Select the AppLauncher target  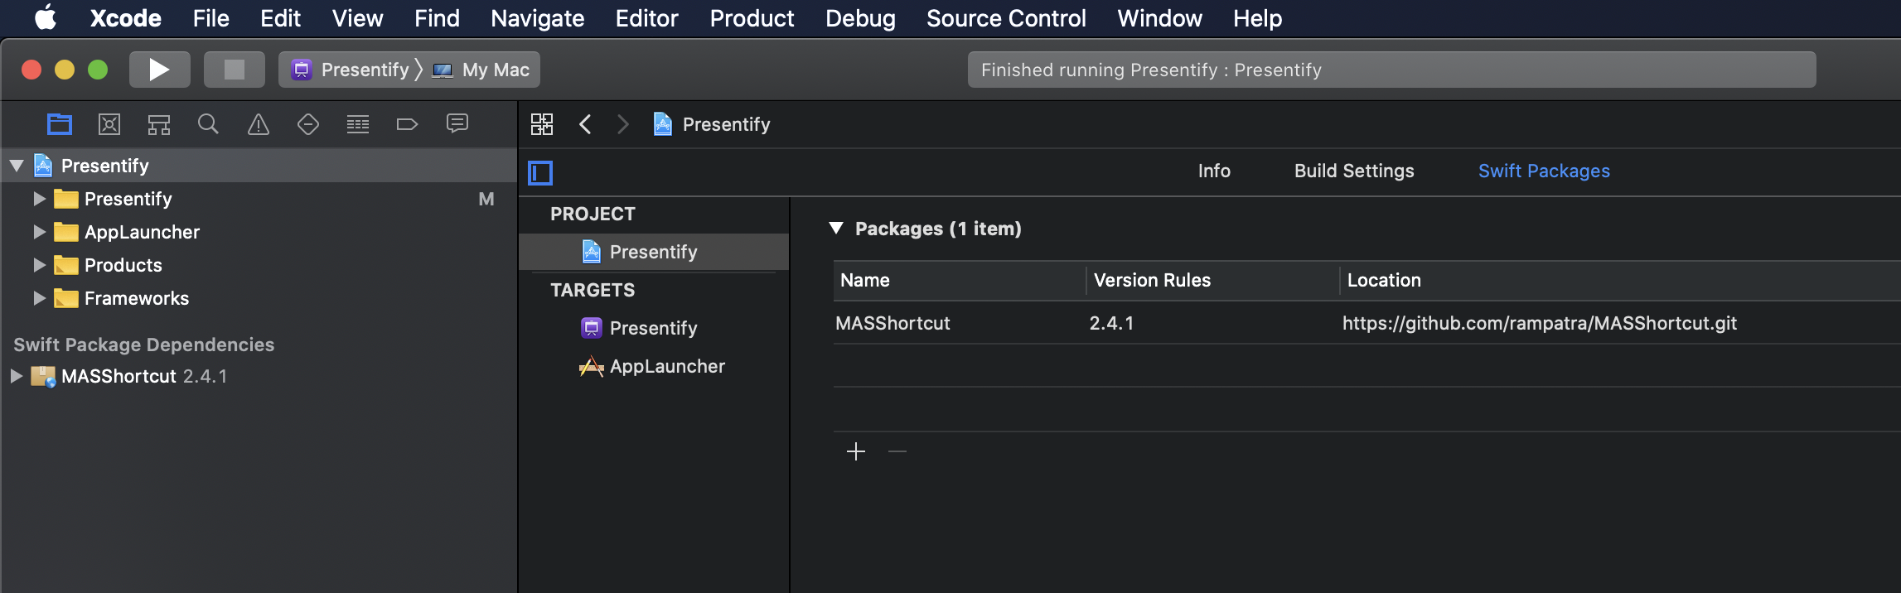[666, 366]
